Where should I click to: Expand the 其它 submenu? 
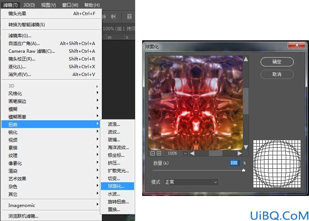(51, 194)
